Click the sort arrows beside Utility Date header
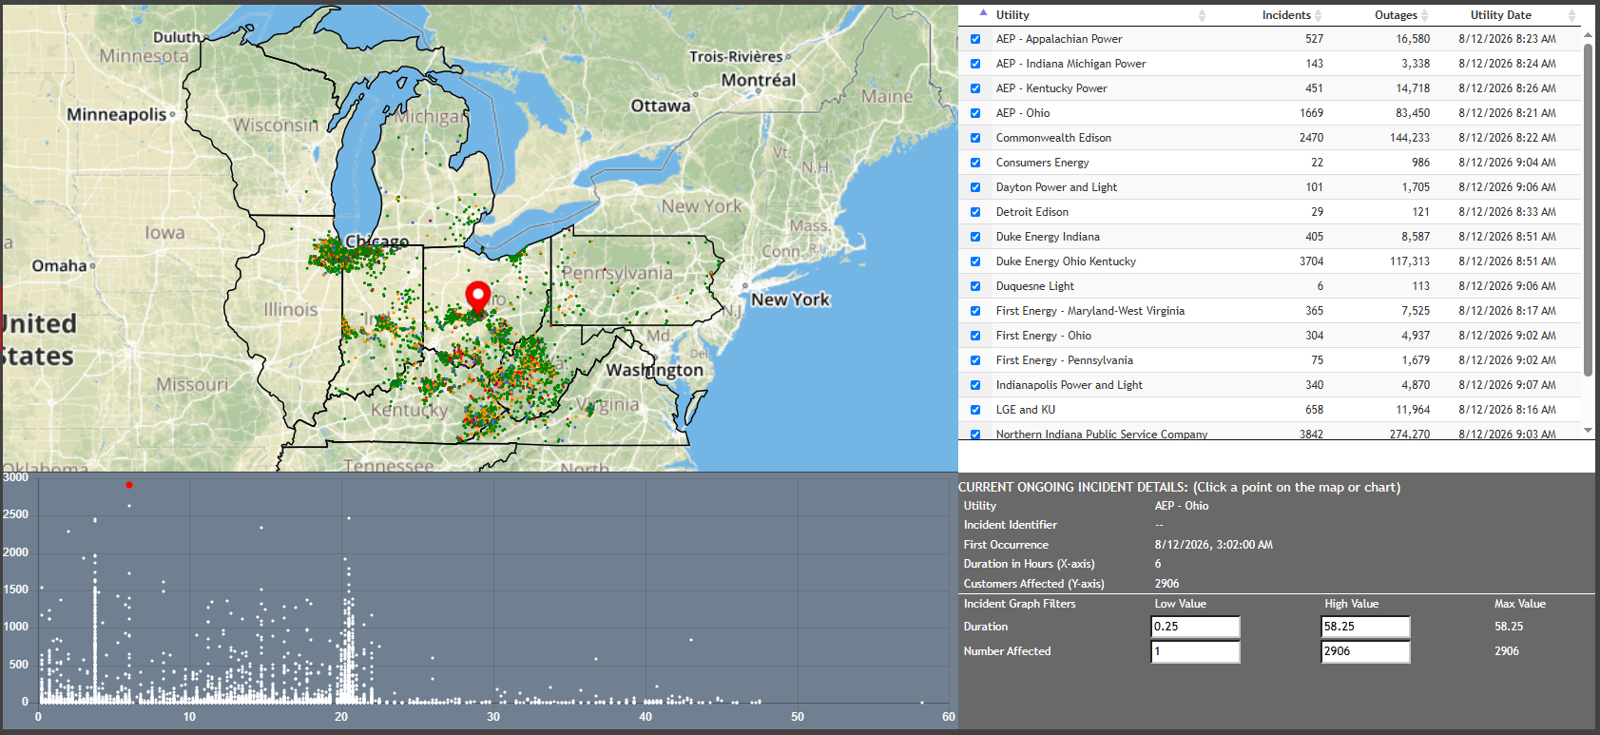 point(1571,15)
